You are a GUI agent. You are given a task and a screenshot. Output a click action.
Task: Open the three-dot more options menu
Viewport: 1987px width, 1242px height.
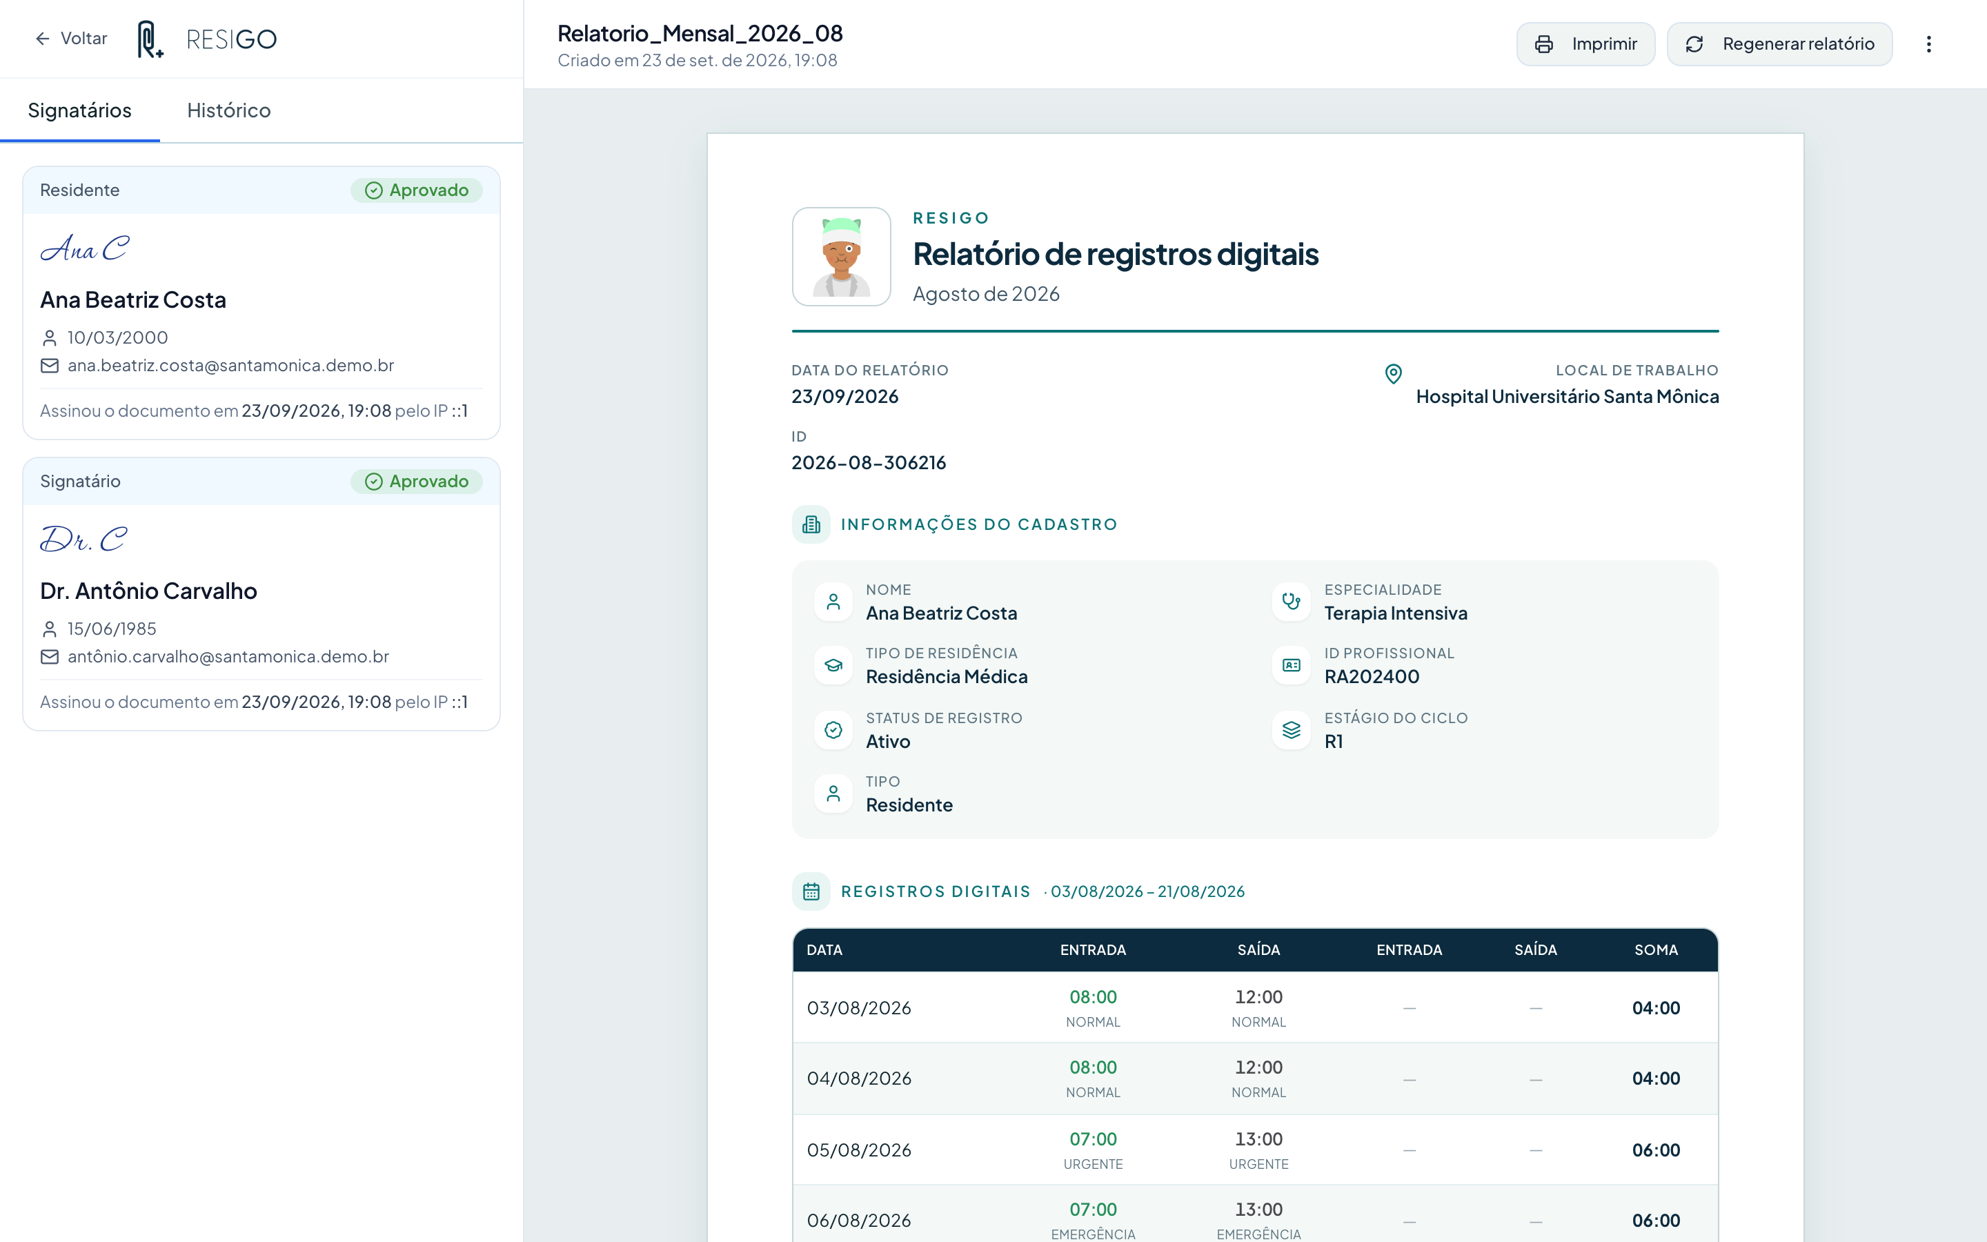(x=1929, y=44)
